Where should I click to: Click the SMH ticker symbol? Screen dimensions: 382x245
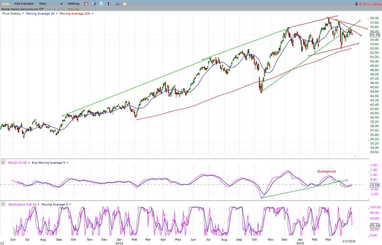pyautogui.click(x=6, y=4)
